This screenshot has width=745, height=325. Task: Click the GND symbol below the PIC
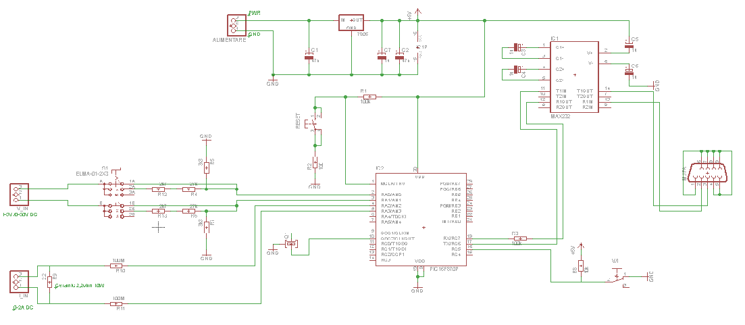click(x=417, y=289)
